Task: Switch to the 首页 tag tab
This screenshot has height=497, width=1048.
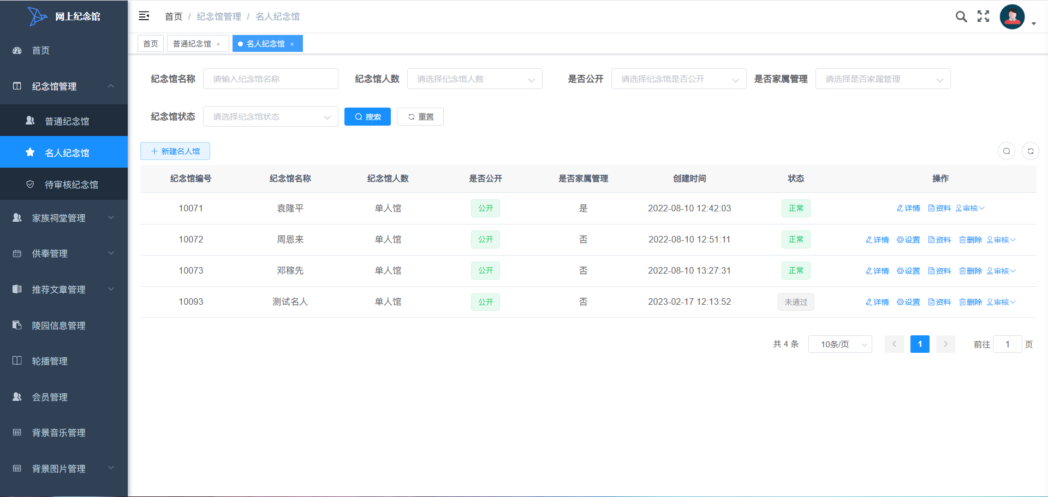Action: coord(151,44)
